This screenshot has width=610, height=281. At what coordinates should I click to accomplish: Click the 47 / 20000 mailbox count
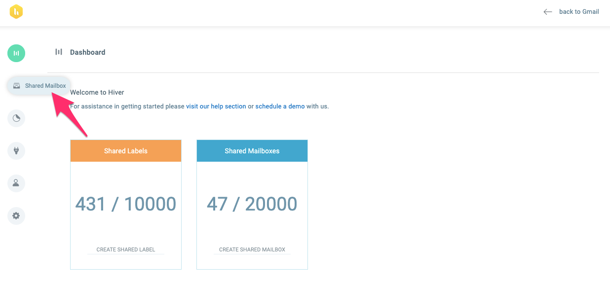pos(252,204)
